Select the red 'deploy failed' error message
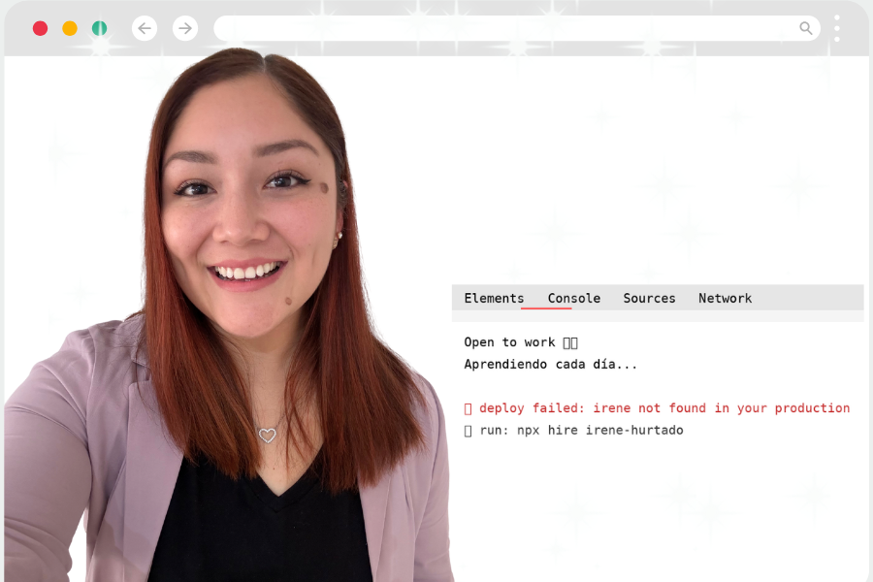873x582 pixels. 664,408
